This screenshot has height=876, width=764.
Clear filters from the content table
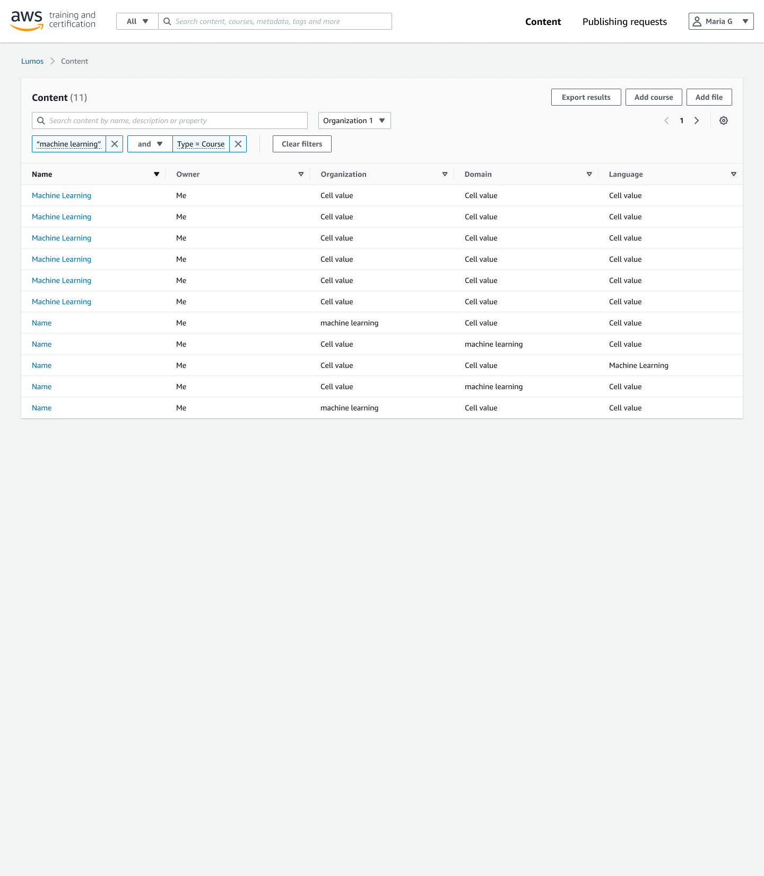(x=302, y=144)
